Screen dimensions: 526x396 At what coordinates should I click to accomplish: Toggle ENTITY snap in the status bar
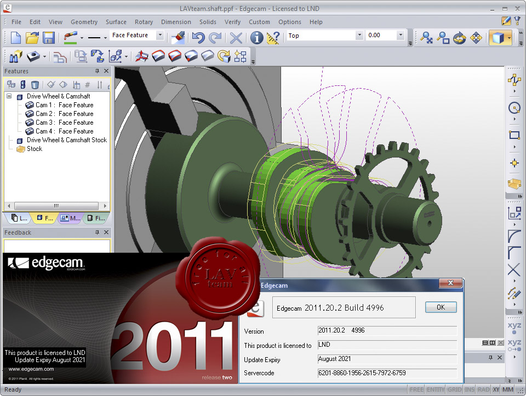point(436,389)
